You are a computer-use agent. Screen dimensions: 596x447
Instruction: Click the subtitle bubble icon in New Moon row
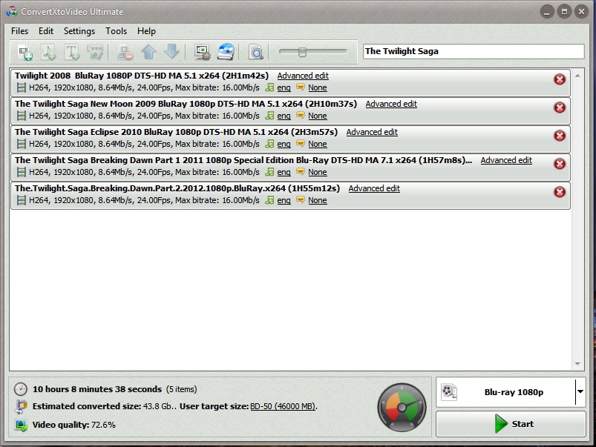click(301, 115)
